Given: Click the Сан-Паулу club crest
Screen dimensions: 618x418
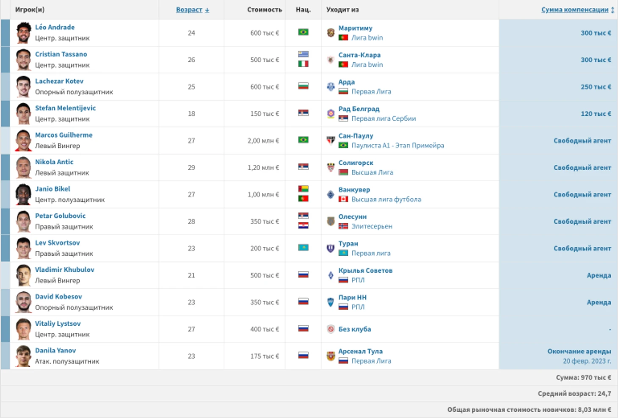Looking at the screenshot, I should 331,140.
